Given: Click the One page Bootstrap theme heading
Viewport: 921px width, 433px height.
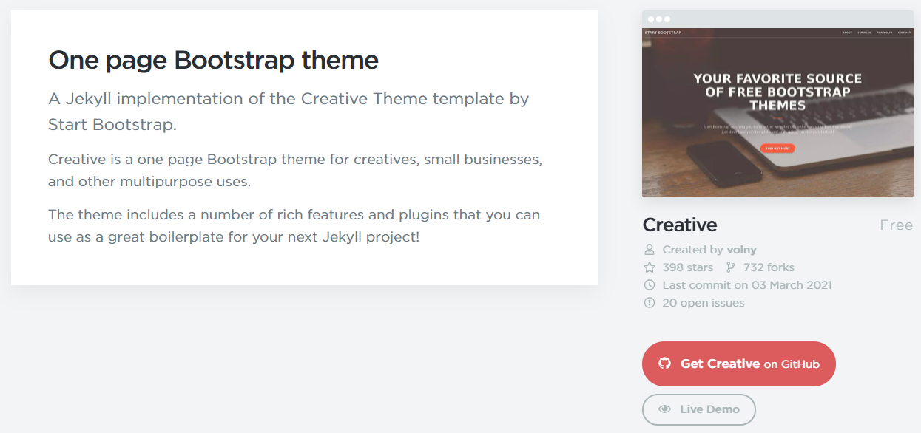Looking at the screenshot, I should tap(213, 60).
